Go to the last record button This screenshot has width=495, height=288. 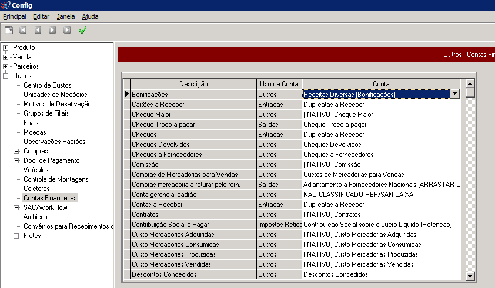point(67,30)
